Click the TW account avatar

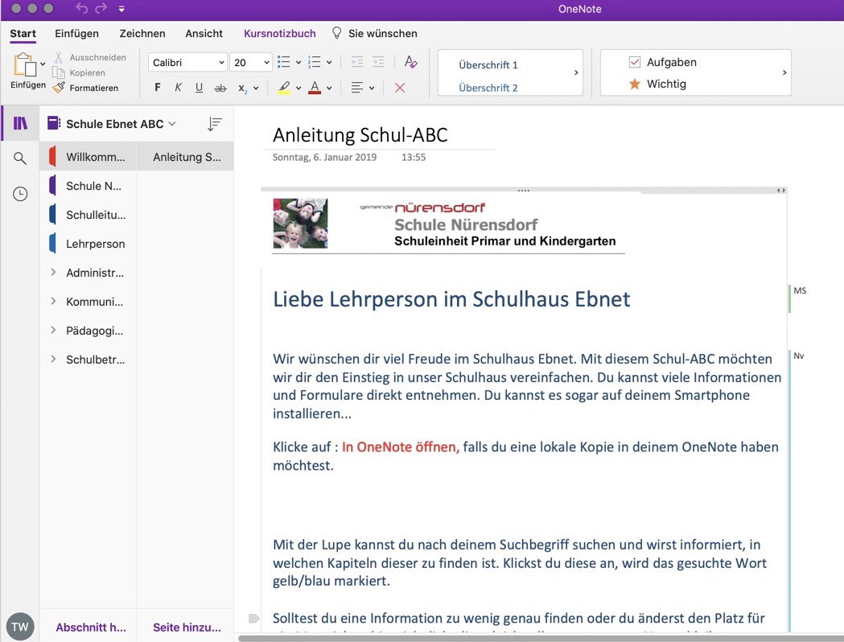(x=20, y=627)
